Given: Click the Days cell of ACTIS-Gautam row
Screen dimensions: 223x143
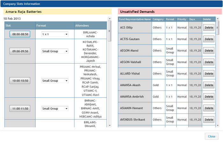Looking at the screenshot, I should (195, 39).
